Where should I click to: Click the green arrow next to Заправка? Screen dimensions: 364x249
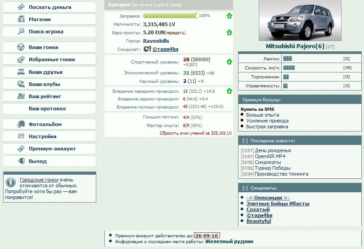[x=229, y=16]
